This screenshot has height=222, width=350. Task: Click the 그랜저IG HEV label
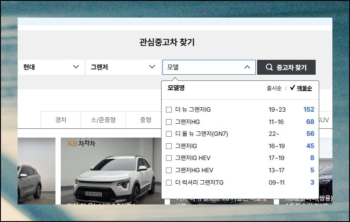[x=193, y=158]
